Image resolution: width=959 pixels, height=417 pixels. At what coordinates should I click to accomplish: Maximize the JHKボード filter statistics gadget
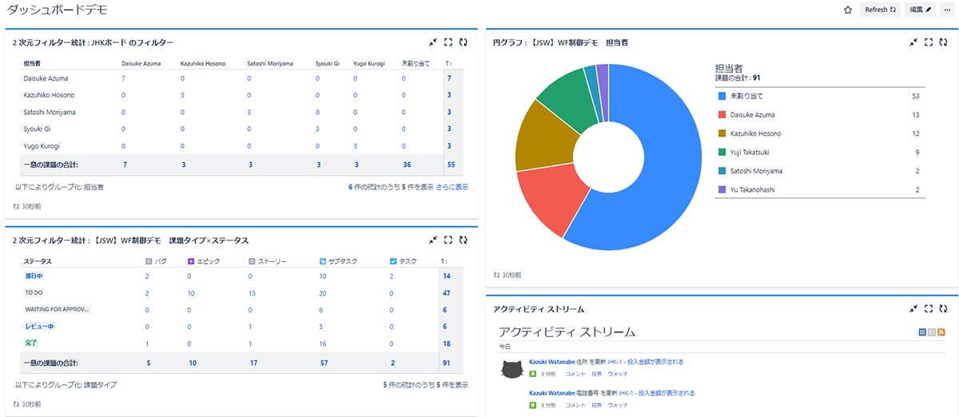[448, 42]
